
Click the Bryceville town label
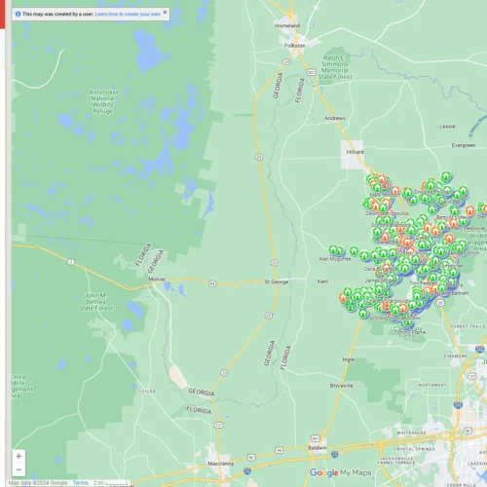pos(341,386)
